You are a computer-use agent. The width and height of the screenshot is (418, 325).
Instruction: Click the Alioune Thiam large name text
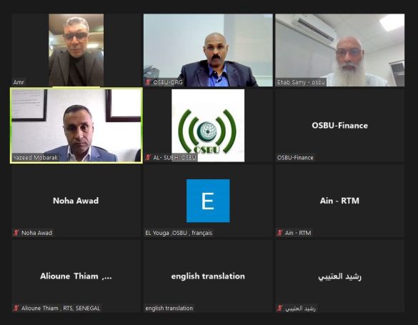click(76, 276)
